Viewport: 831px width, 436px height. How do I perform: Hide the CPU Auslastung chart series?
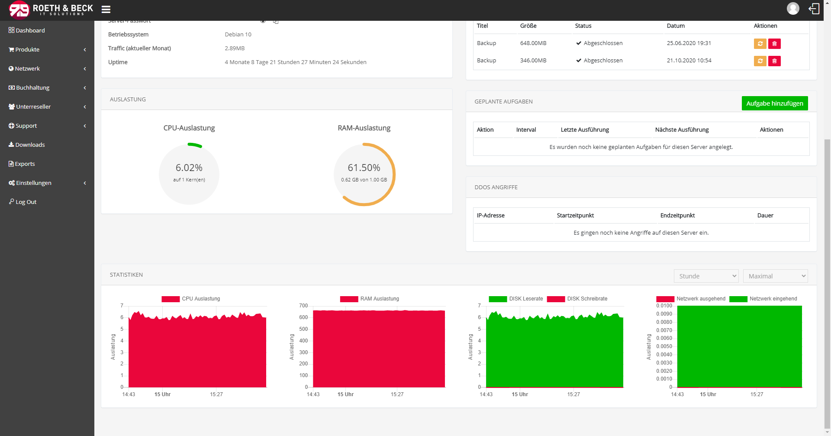click(x=191, y=299)
